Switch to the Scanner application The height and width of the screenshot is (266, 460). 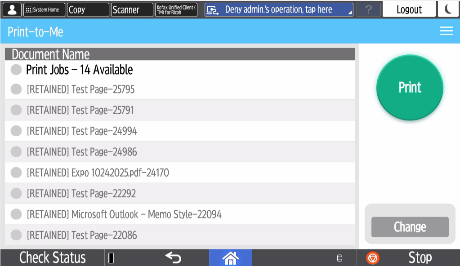(132, 9)
